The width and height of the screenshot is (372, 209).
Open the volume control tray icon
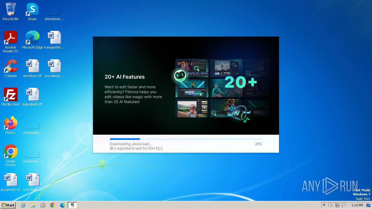(330, 205)
